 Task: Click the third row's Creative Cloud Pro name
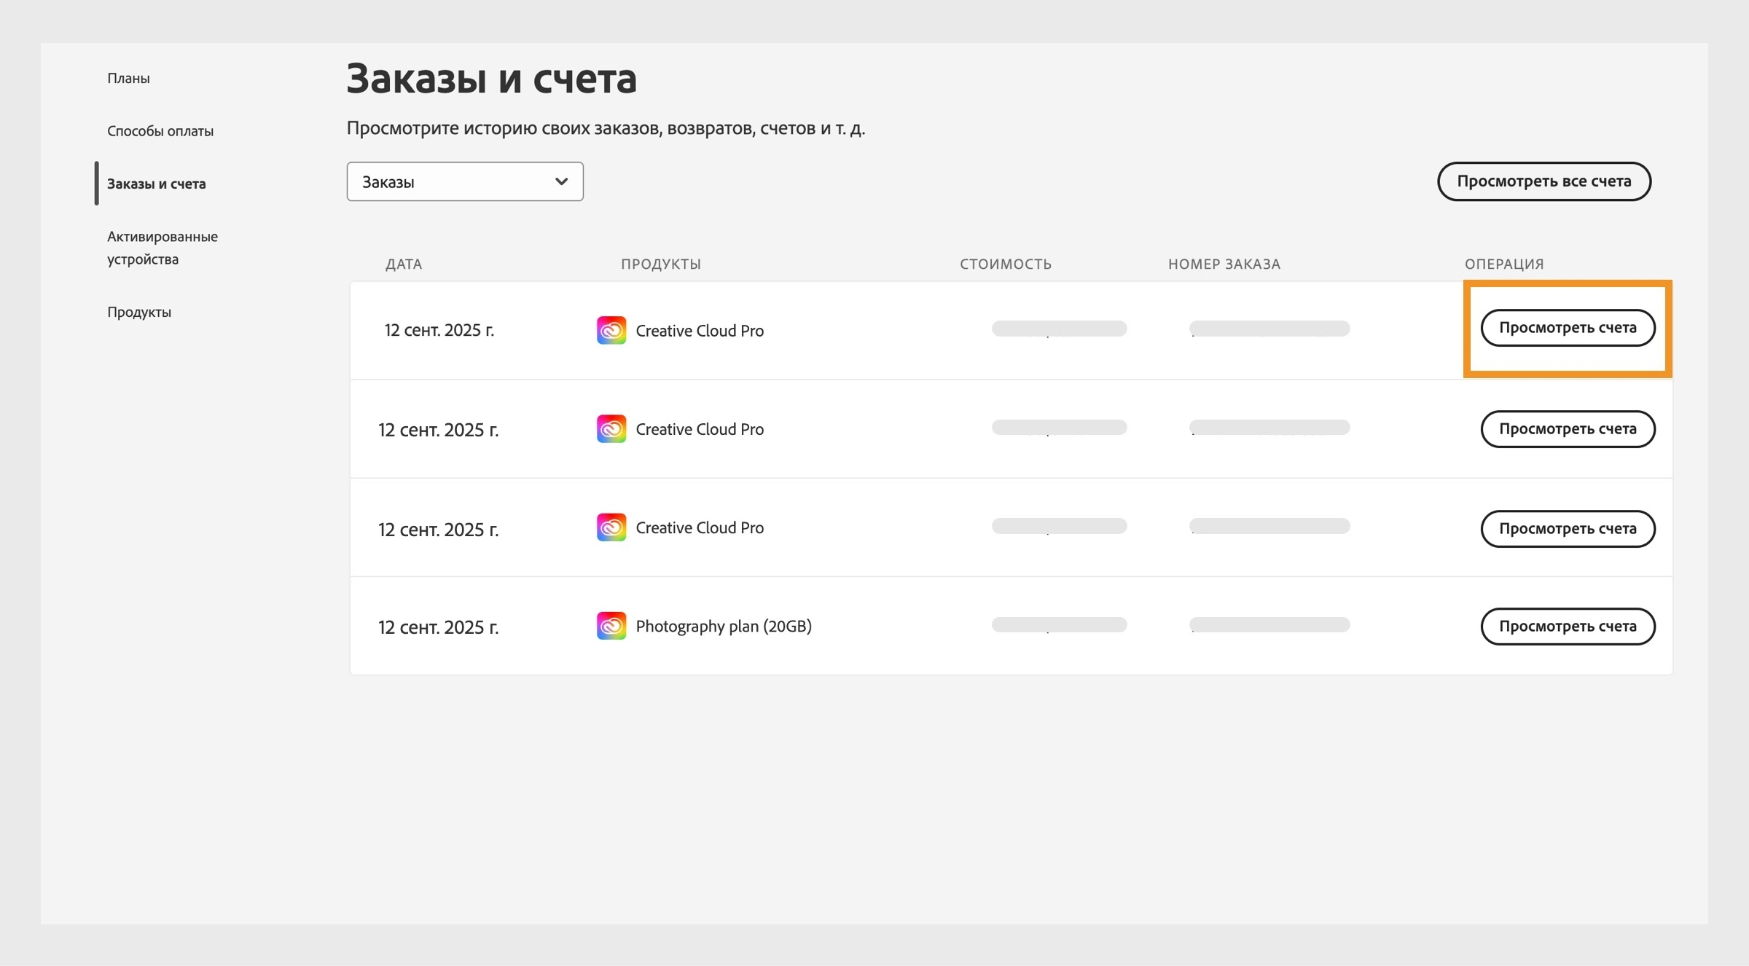[700, 527]
